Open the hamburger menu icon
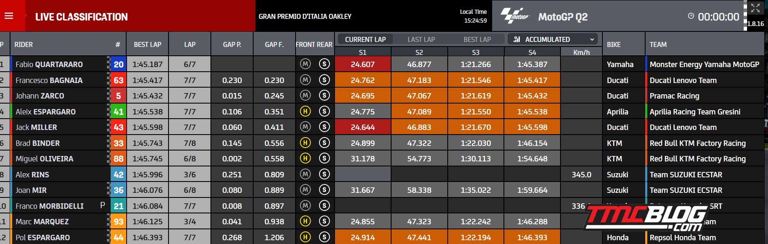The height and width of the screenshot is (244, 768). pos(9,16)
